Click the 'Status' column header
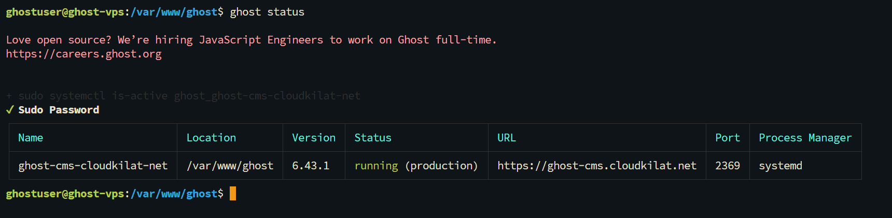892x218 pixels. tap(373, 138)
